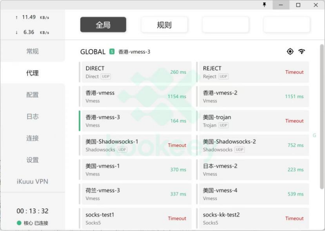Collapse the GLOBAL group header

(93, 51)
